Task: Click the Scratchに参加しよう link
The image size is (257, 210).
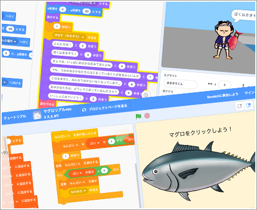Action: coord(223,96)
